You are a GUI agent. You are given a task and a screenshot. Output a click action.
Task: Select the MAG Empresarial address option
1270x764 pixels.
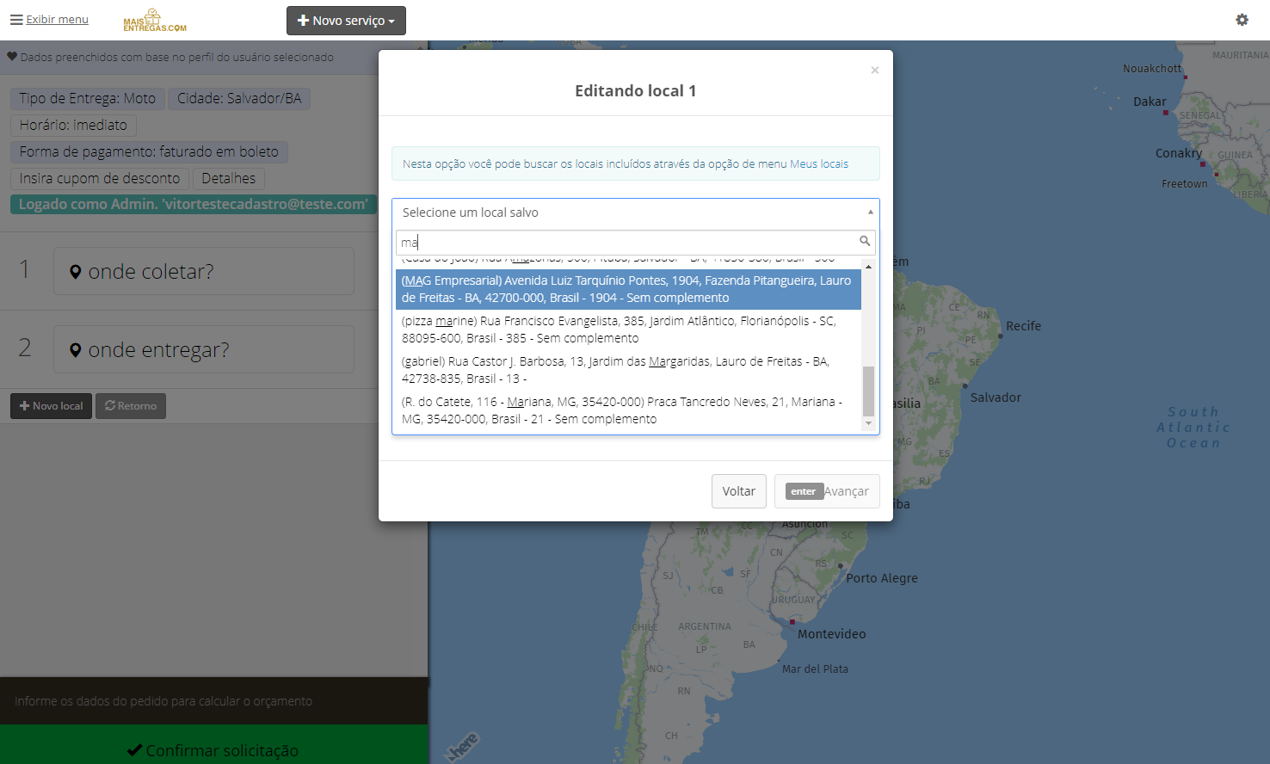[x=628, y=289]
